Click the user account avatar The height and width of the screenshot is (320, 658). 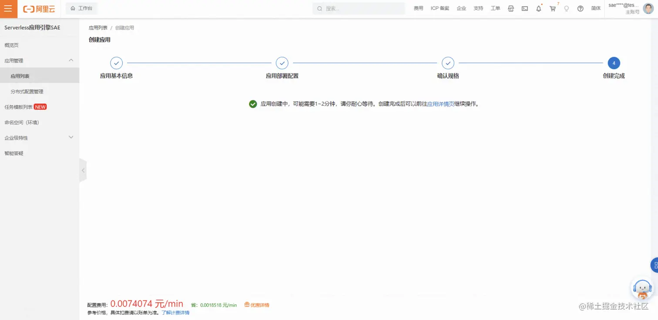tap(648, 8)
